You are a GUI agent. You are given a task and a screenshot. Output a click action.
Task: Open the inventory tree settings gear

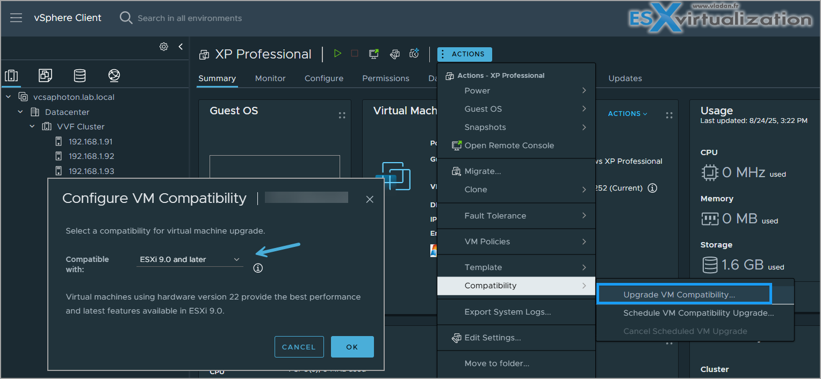pos(164,47)
